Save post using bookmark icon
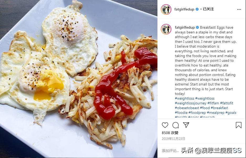This screenshot has height=158, width=246. point(238,125)
